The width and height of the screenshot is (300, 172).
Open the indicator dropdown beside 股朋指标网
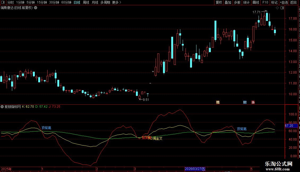pos(2,107)
